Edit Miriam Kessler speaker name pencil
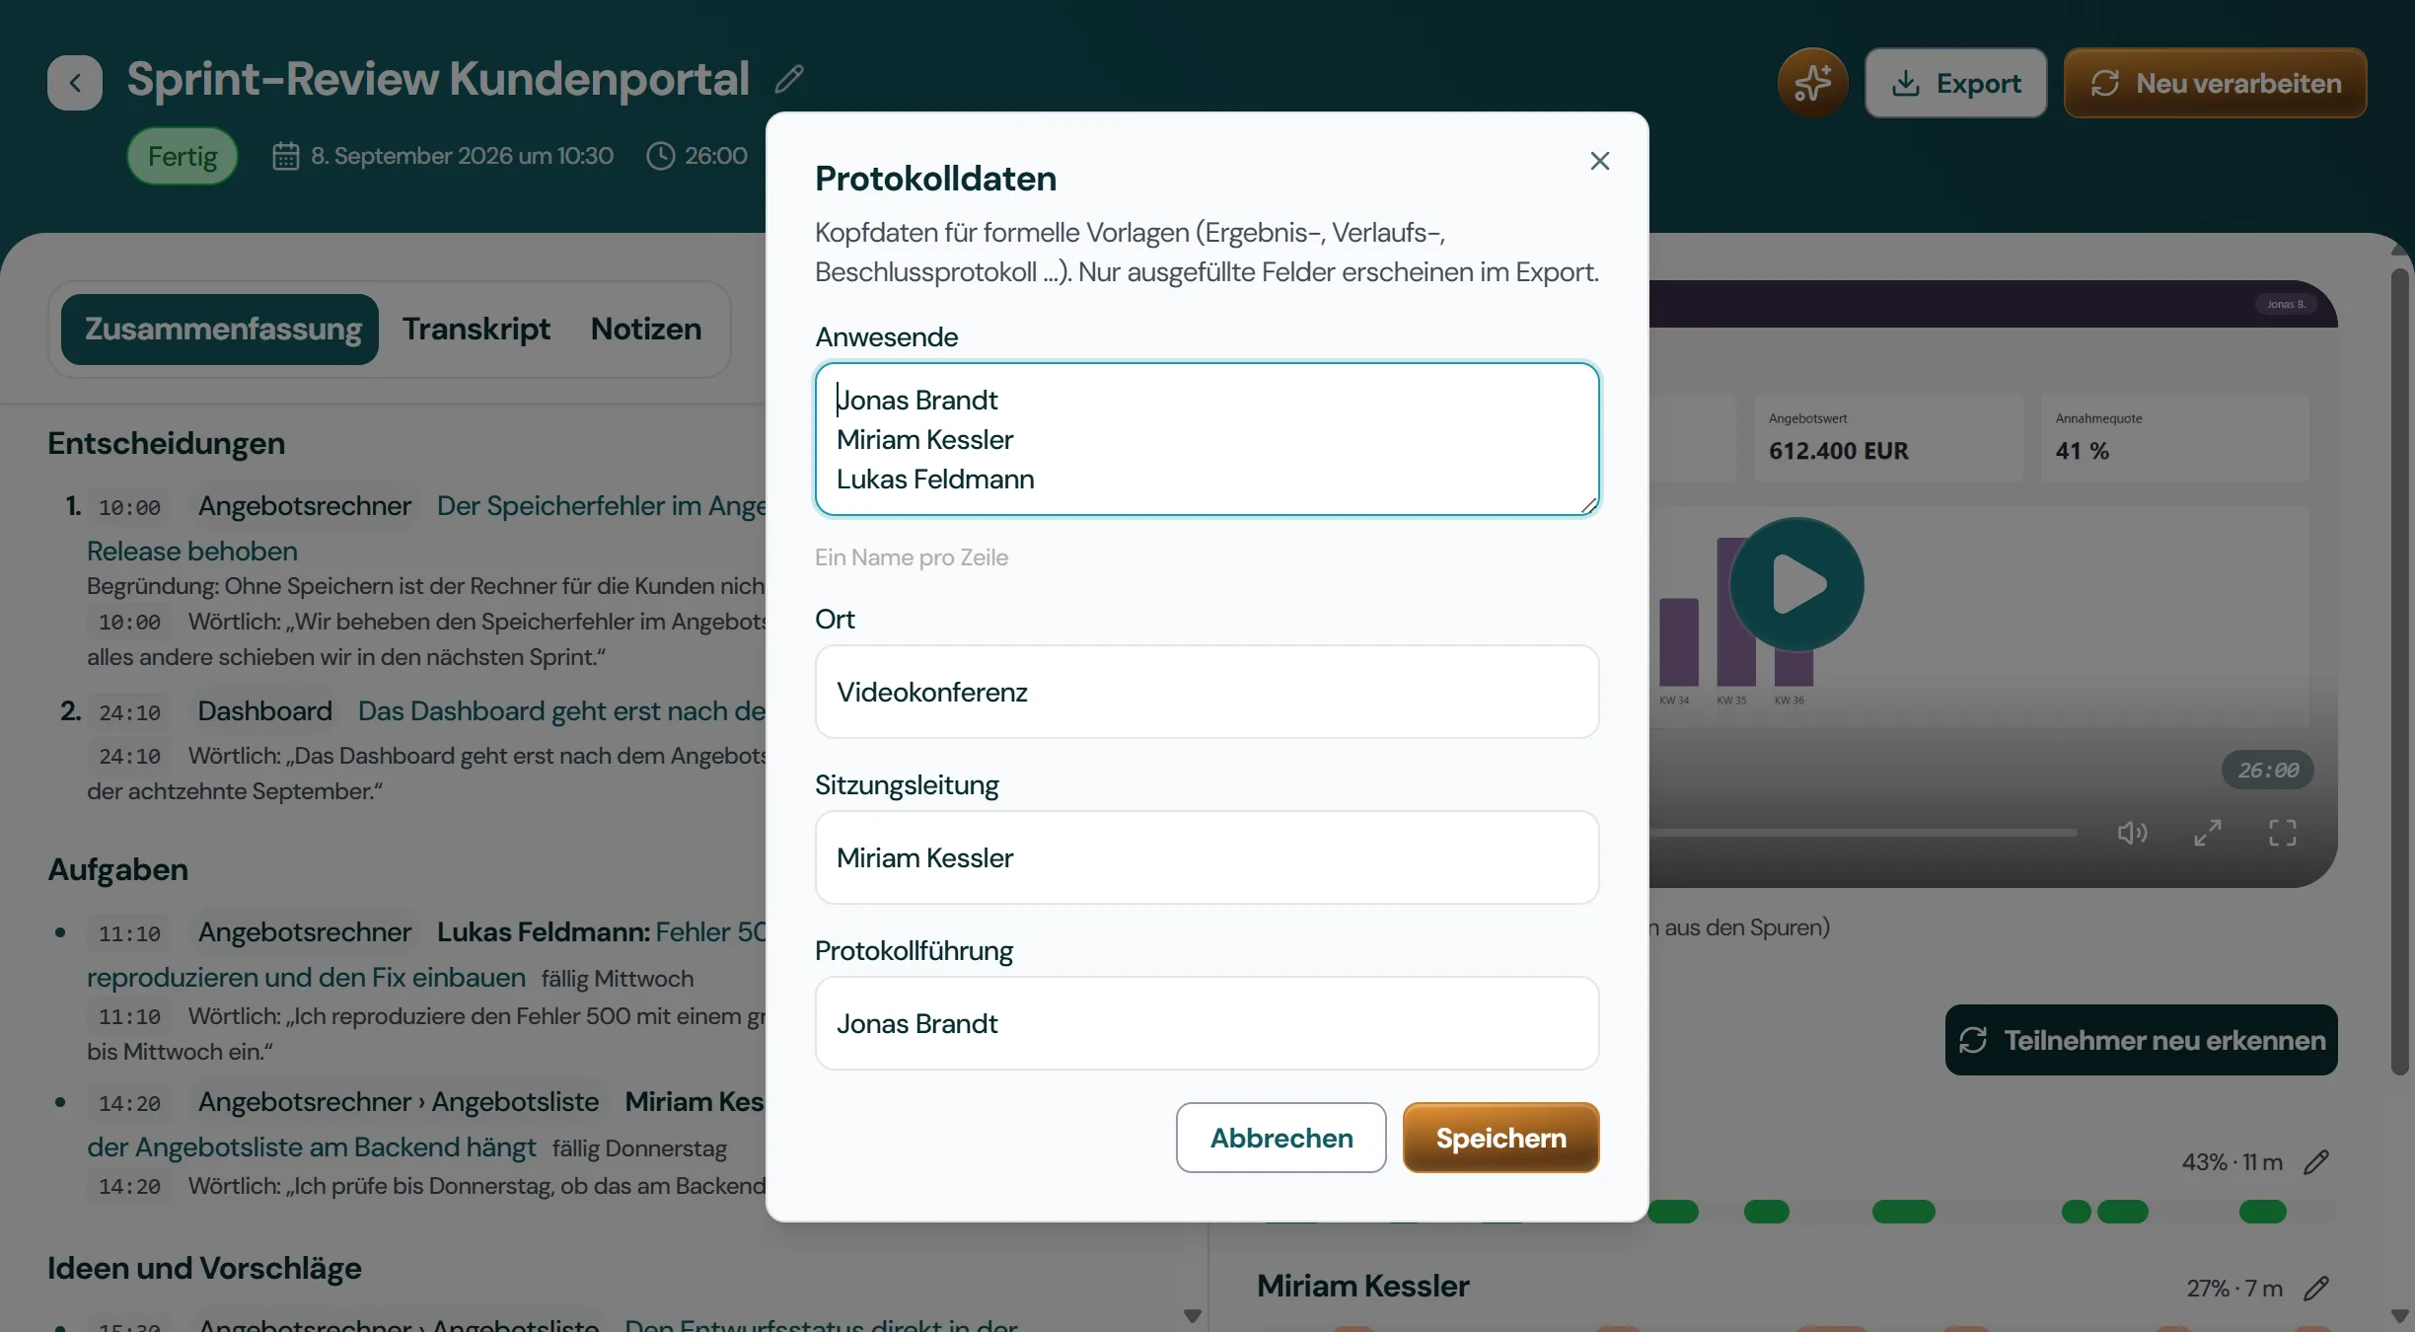2415x1332 pixels. coord(2316,1289)
